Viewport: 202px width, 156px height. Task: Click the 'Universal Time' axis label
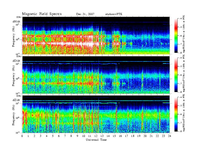[96, 140]
